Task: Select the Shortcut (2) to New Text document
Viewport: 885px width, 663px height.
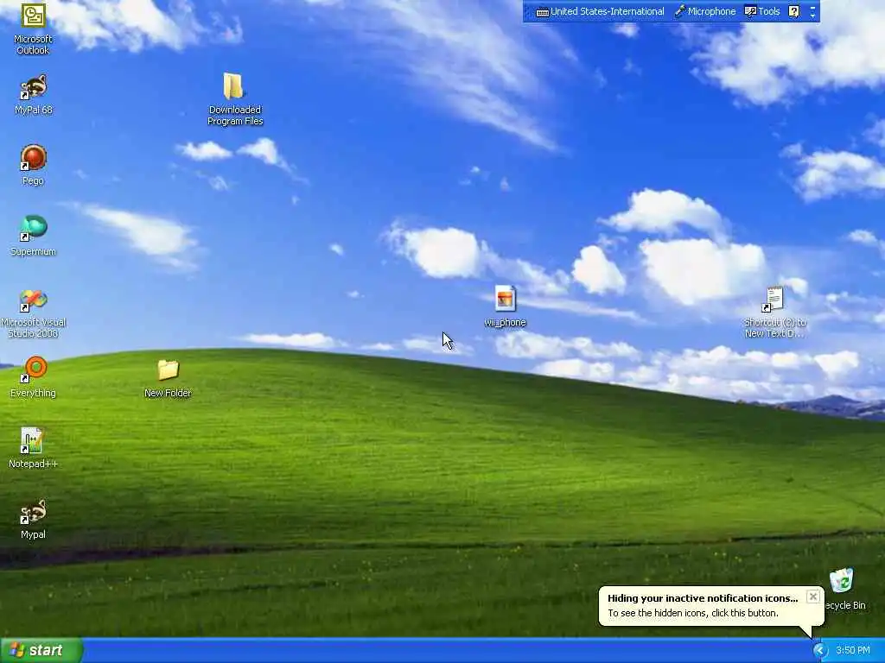Action: pyautogui.click(x=775, y=313)
